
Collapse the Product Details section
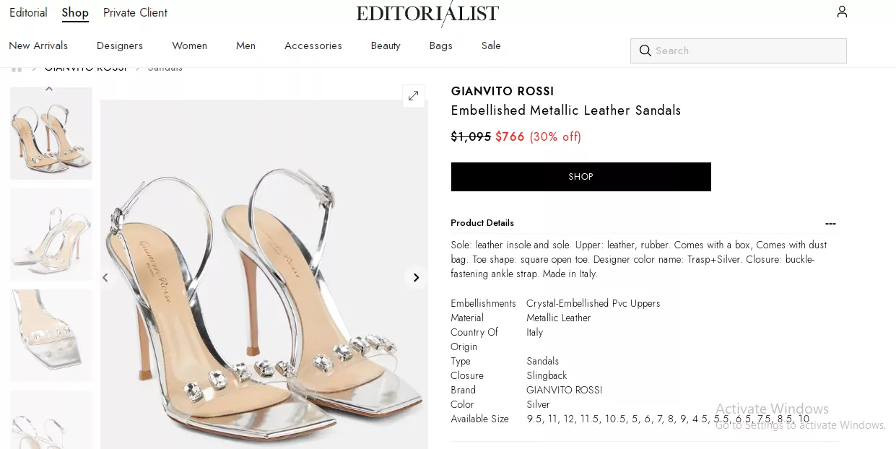point(830,223)
